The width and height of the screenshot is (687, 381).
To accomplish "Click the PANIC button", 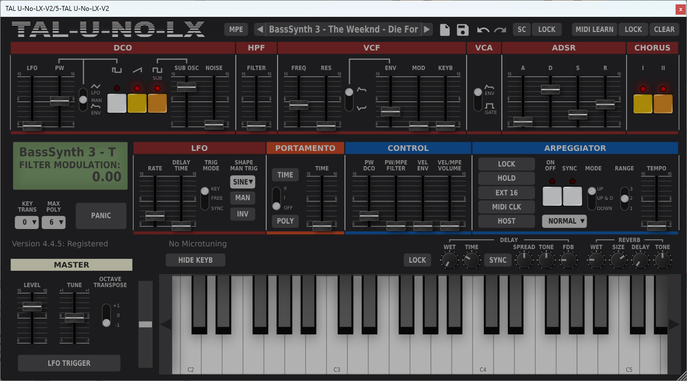I will [101, 215].
